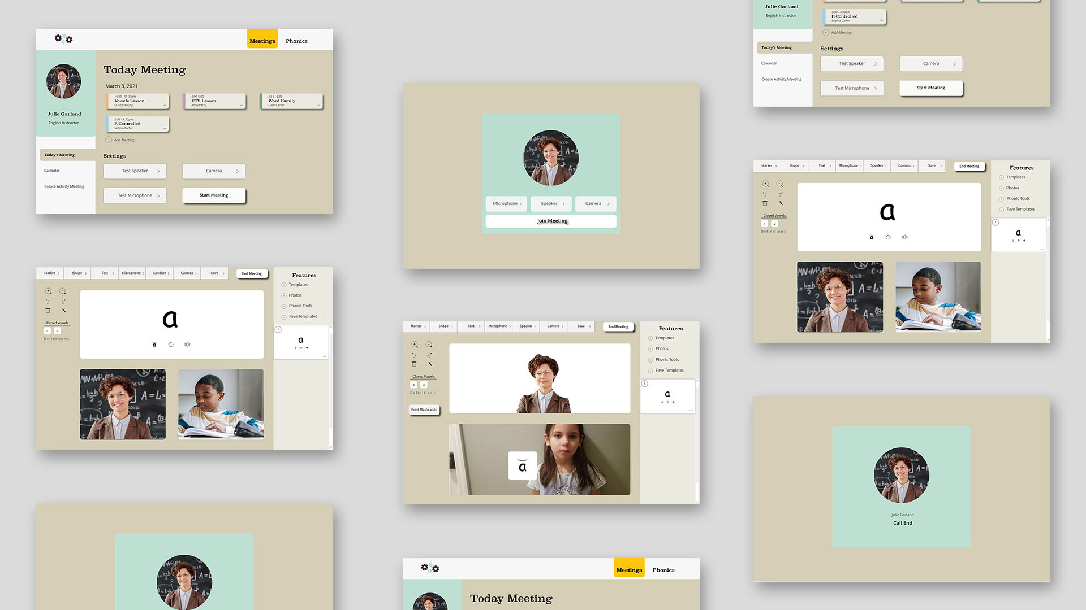
Task: Click gear logo in bottom cropped dashboard header
Action: 430,568
